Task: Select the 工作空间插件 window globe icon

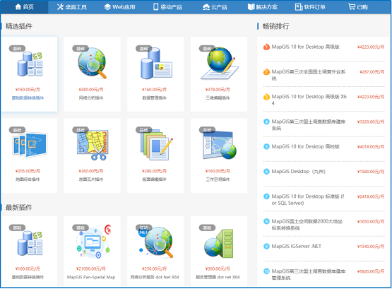Action: 219,145
